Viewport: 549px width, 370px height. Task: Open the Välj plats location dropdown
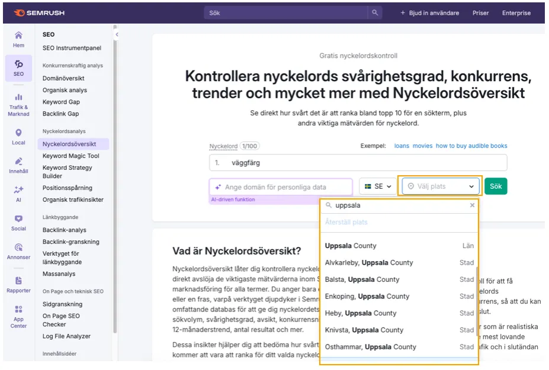point(441,186)
